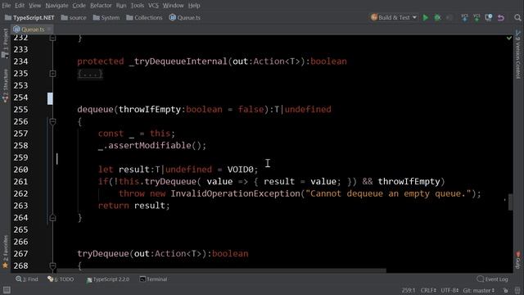Open the Terminal tool window
This screenshot has width=524, height=295.
click(x=153, y=279)
